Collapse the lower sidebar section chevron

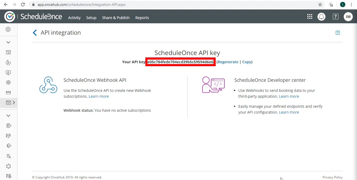(x=8, y=116)
